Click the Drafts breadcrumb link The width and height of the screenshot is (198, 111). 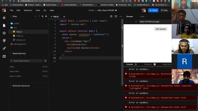(91, 10)
